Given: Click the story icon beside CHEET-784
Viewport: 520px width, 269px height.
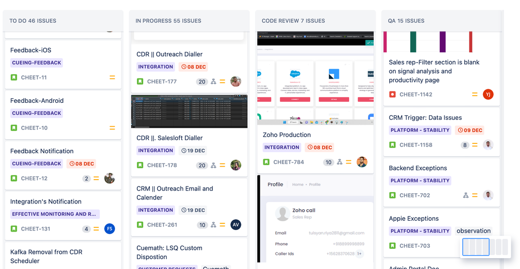Looking at the screenshot, I should 267,162.
